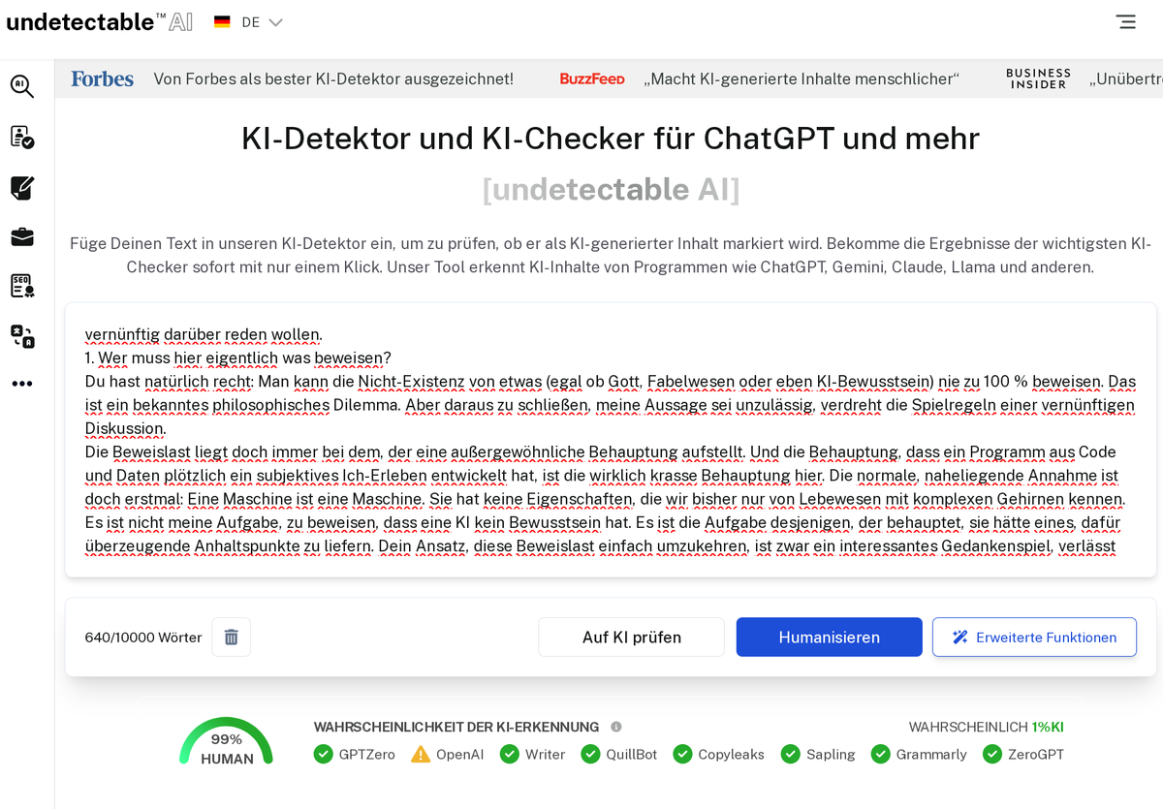Click the German flag icon

coord(222,22)
